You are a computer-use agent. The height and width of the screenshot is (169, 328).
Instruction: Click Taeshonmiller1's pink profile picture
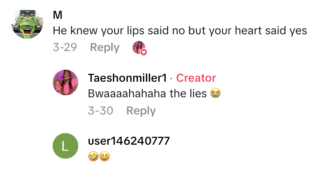tap(65, 82)
